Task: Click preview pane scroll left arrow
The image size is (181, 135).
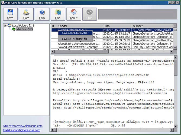Action: 52,130
